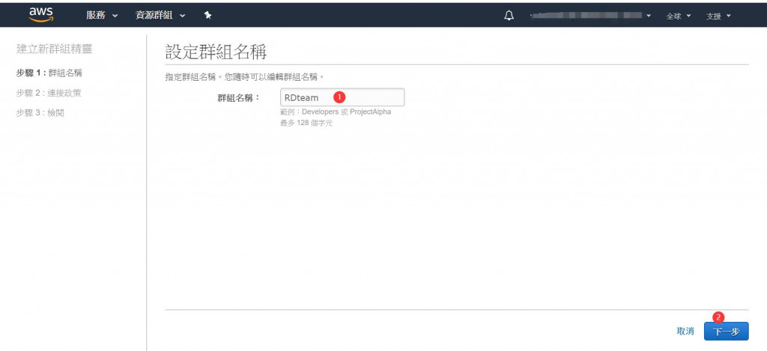Click the 最多 128 個字元 hint text
767x351 pixels.
click(x=306, y=123)
